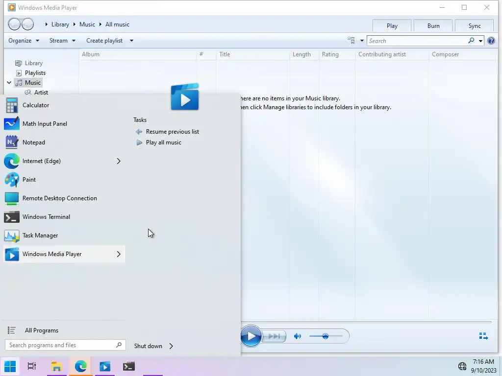Click Library in the breadcrumb path
This screenshot has width=502, height=376.
tap(60, 24)
